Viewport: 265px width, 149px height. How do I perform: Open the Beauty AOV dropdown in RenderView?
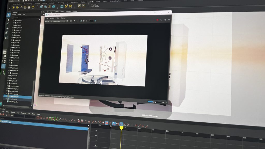49,21
